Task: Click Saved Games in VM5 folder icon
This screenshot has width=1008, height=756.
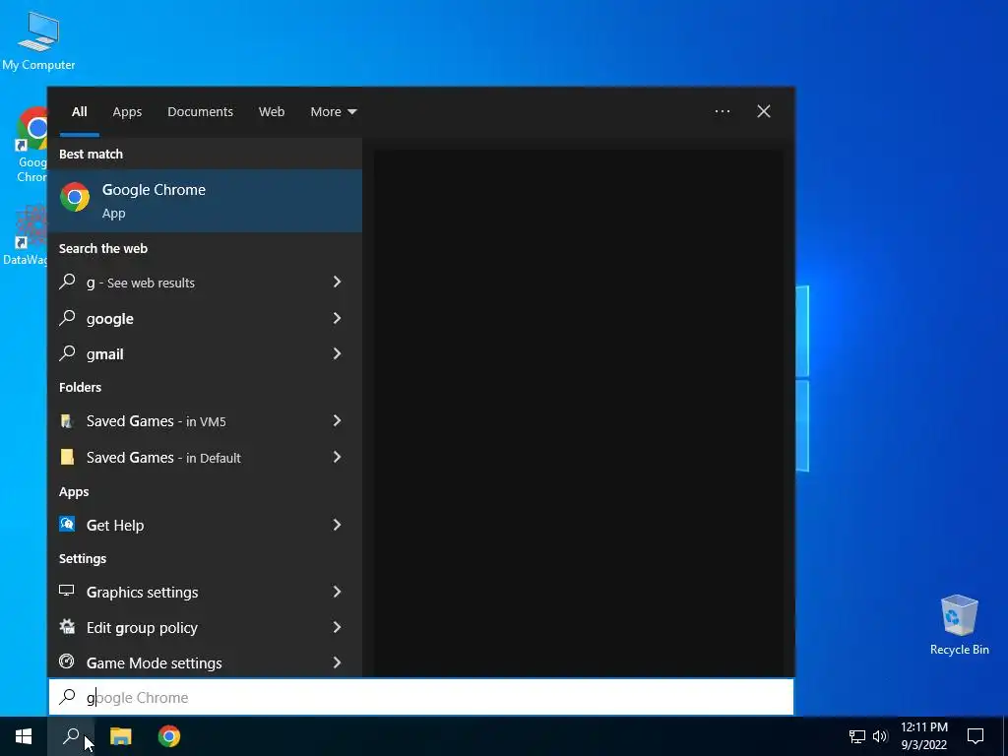Action: (67, 420)
